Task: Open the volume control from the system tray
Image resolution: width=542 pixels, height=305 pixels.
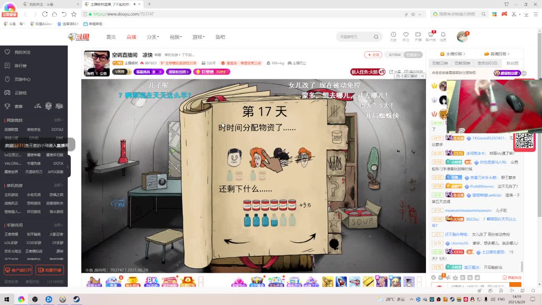Action: pyautogui.click(x=492, y=299)
